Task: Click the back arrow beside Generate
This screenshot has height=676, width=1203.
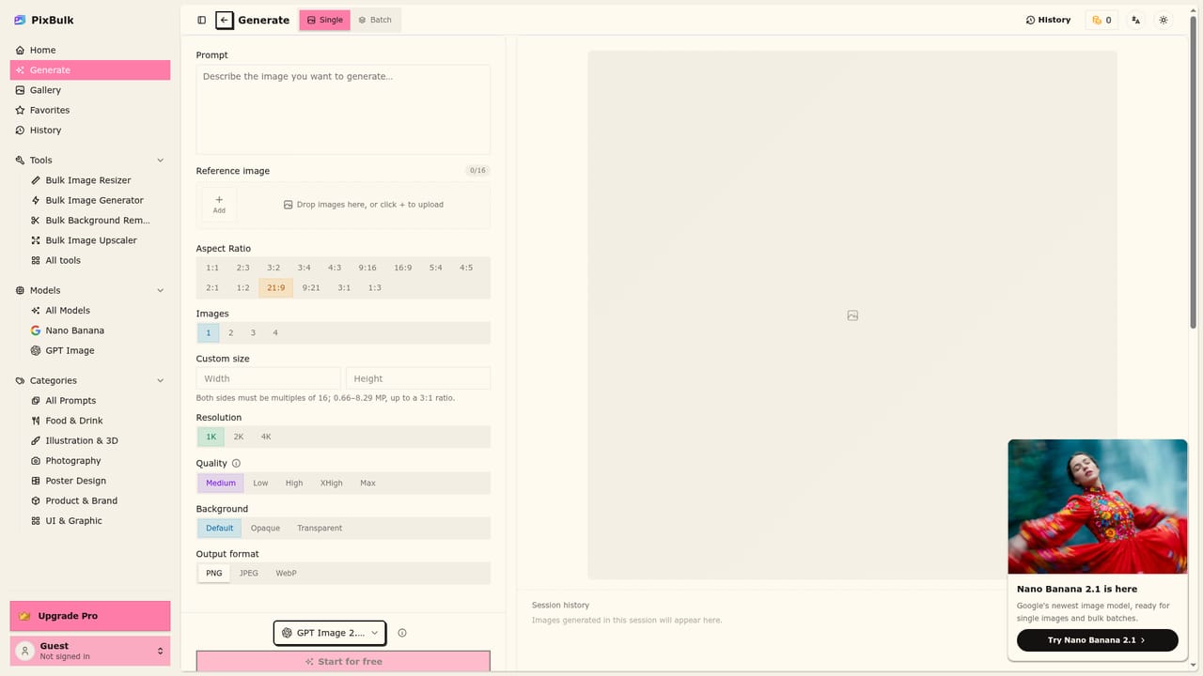Action: pos(224,20)
